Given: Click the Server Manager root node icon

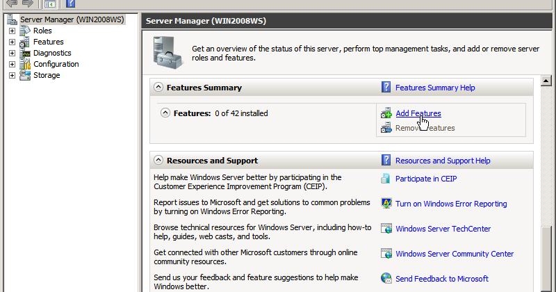Looking at the screenshot, I should click(x=12, y=19).
